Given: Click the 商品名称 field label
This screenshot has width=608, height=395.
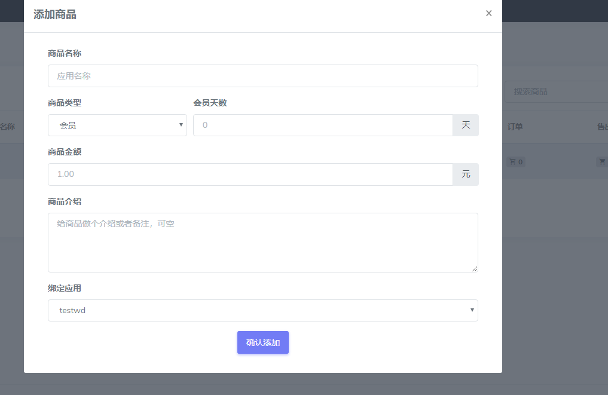Looking at the screenshot, I should pos(65,54).
